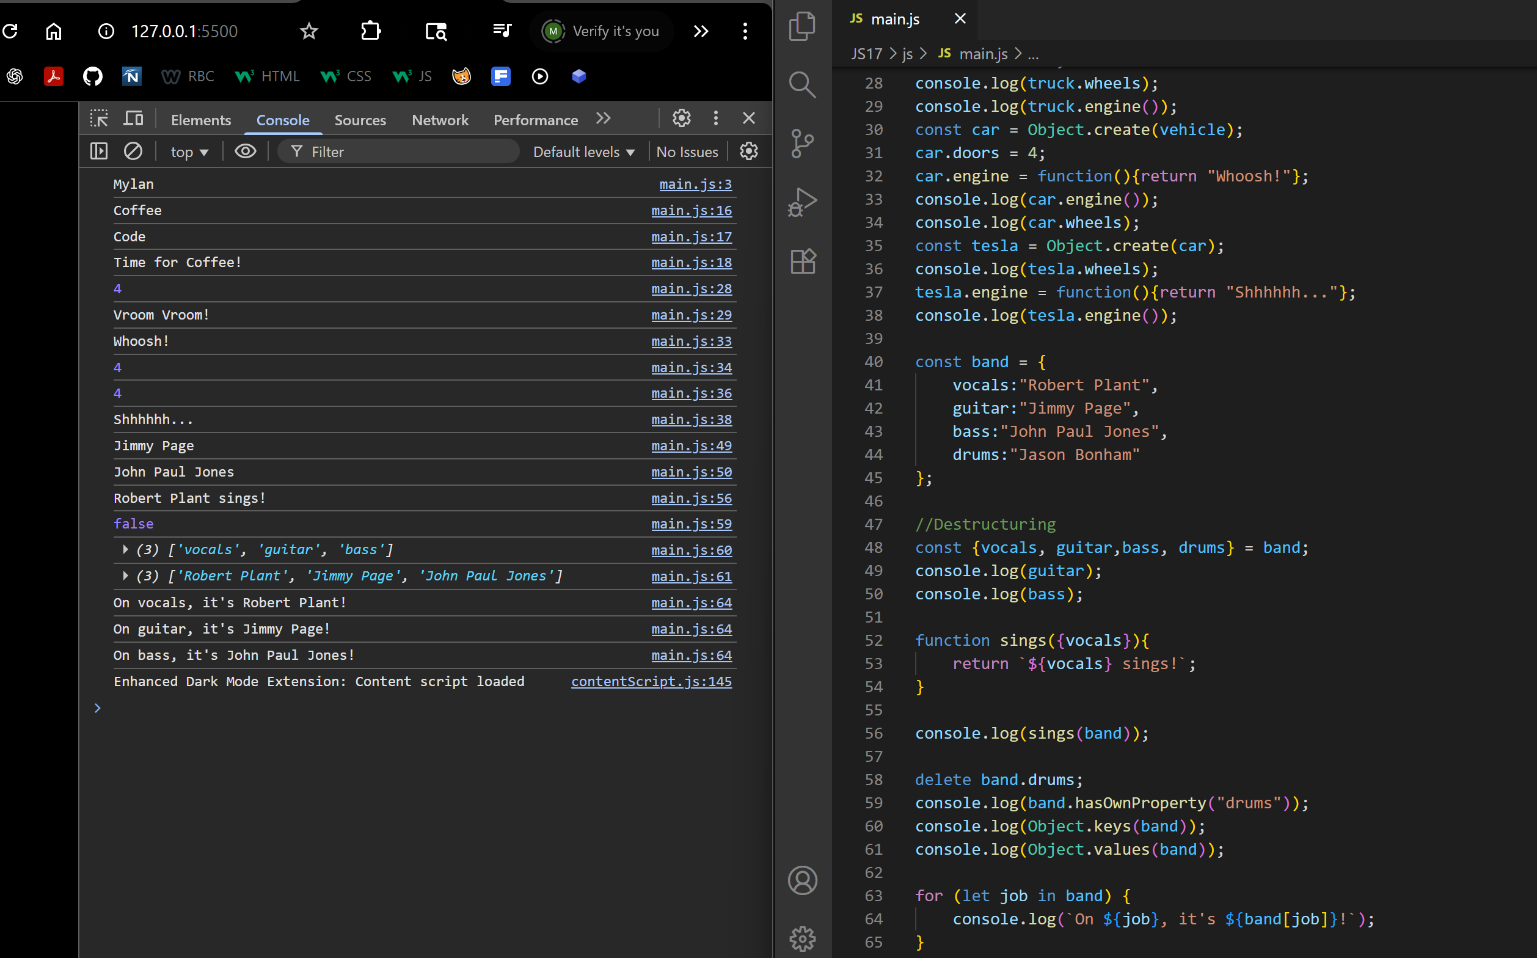This screenshot has width=1537, height=958.
Task: Open the Default levels dropdown
Action: (583, 152)
